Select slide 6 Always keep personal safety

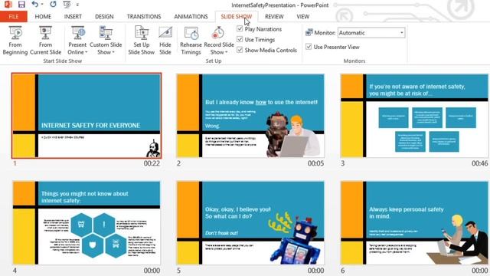(414, 223)
